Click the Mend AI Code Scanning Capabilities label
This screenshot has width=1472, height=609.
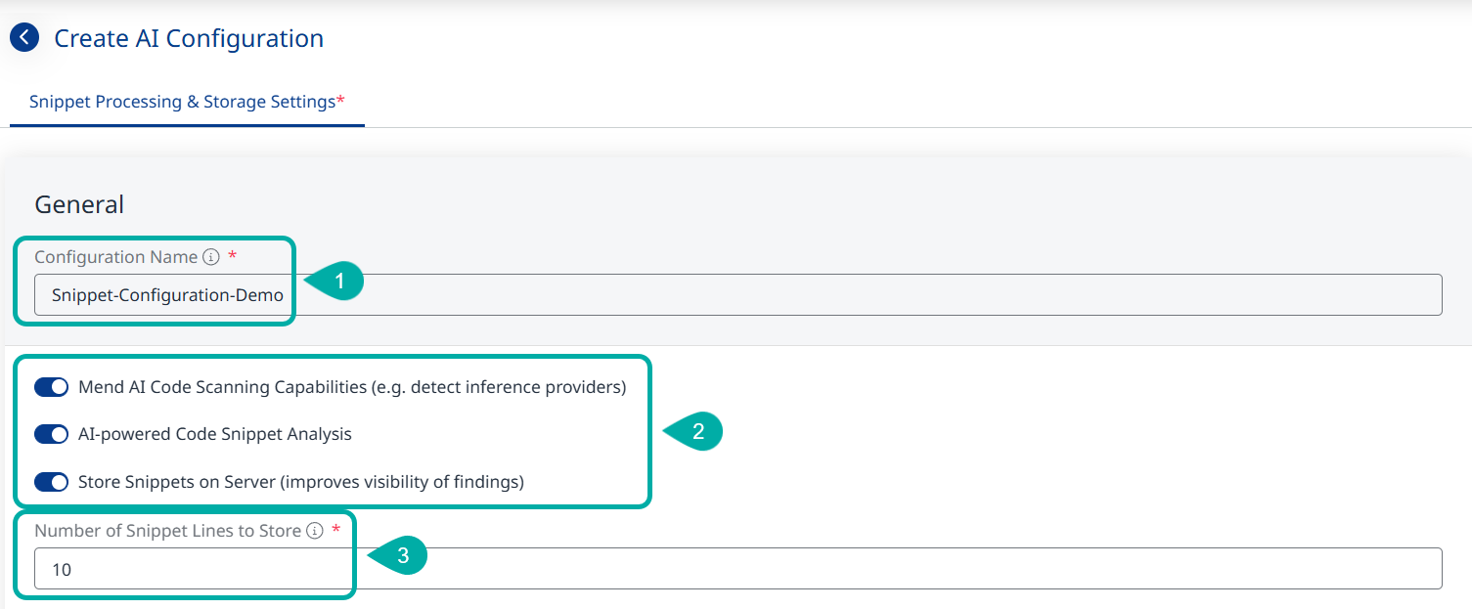[x=351, y=387]
